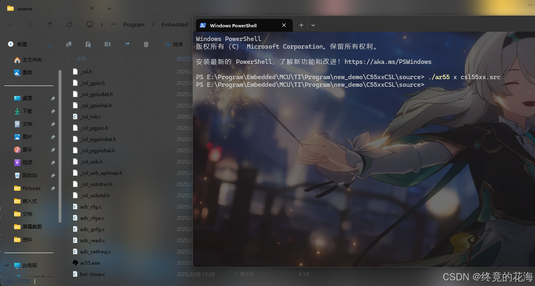535x286 pixels.
Task: Click the PowerShell icon on the terminal tab
Action: [x=203, y=25]
